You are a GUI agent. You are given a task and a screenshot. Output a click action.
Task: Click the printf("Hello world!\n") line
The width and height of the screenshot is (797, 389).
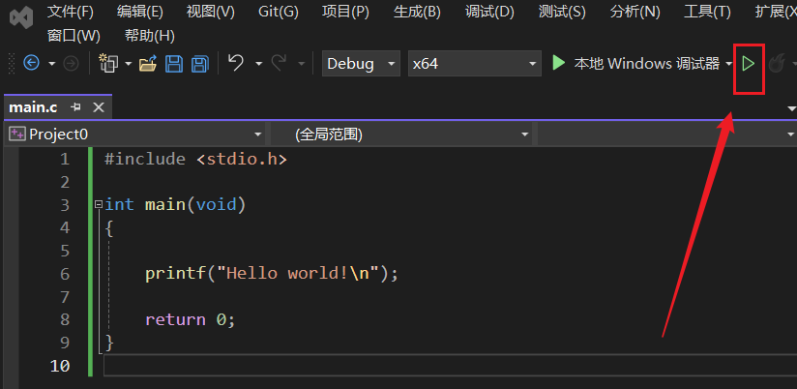tap(272, 274)
